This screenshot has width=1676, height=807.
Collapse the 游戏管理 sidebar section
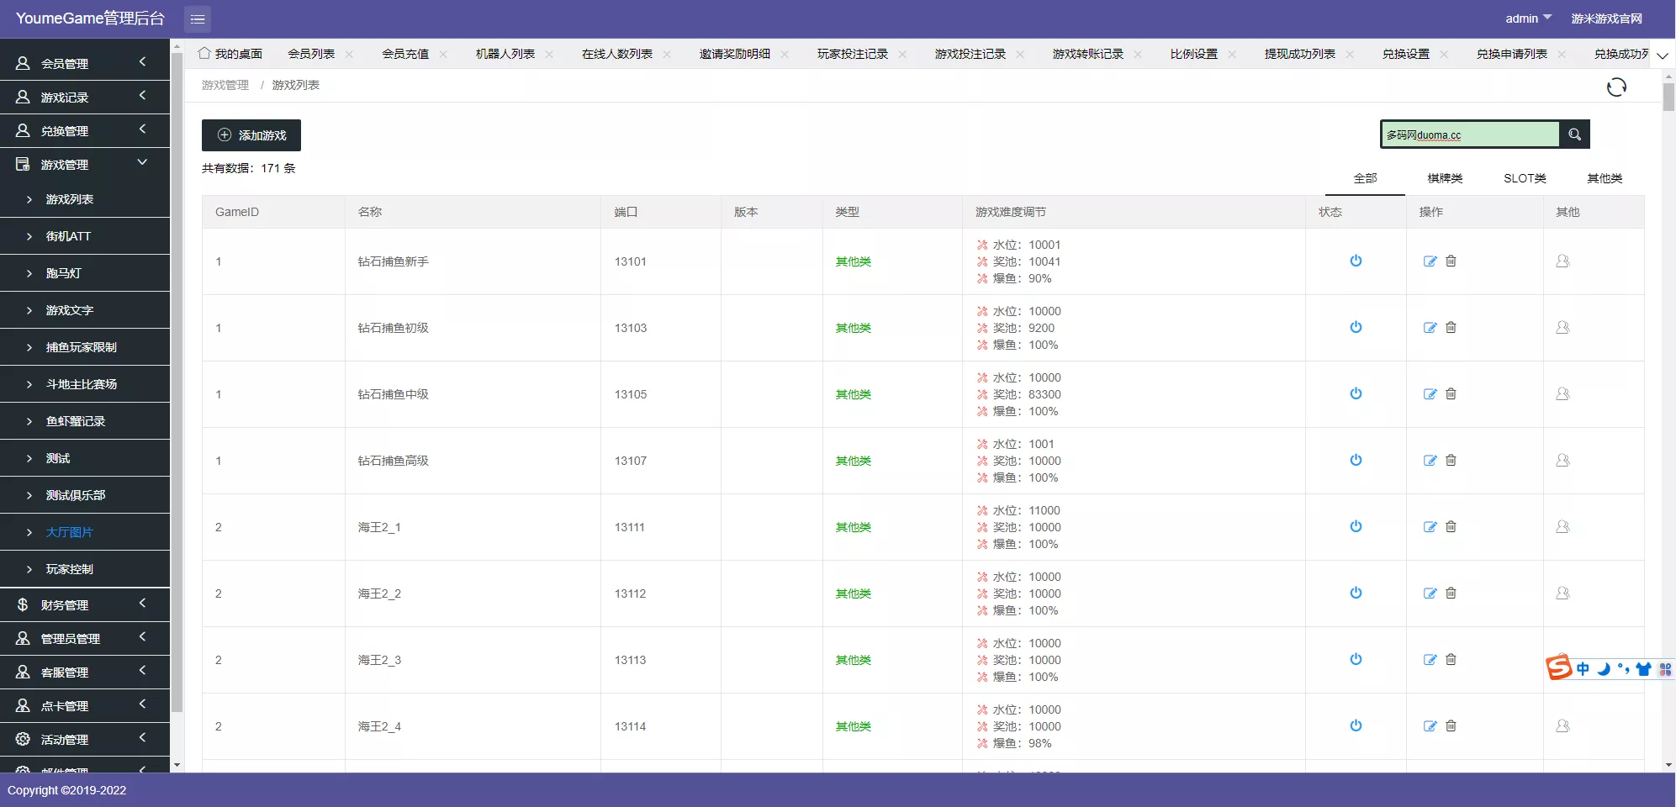(x=84, y=164)
